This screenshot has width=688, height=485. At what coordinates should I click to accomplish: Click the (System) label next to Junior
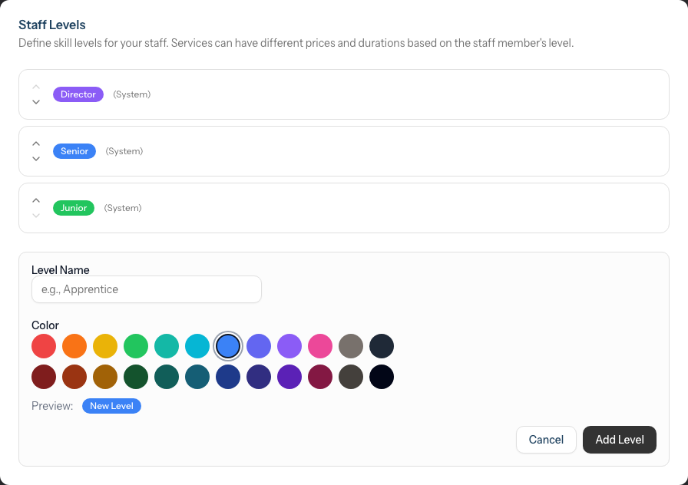(x=123, y=208)
